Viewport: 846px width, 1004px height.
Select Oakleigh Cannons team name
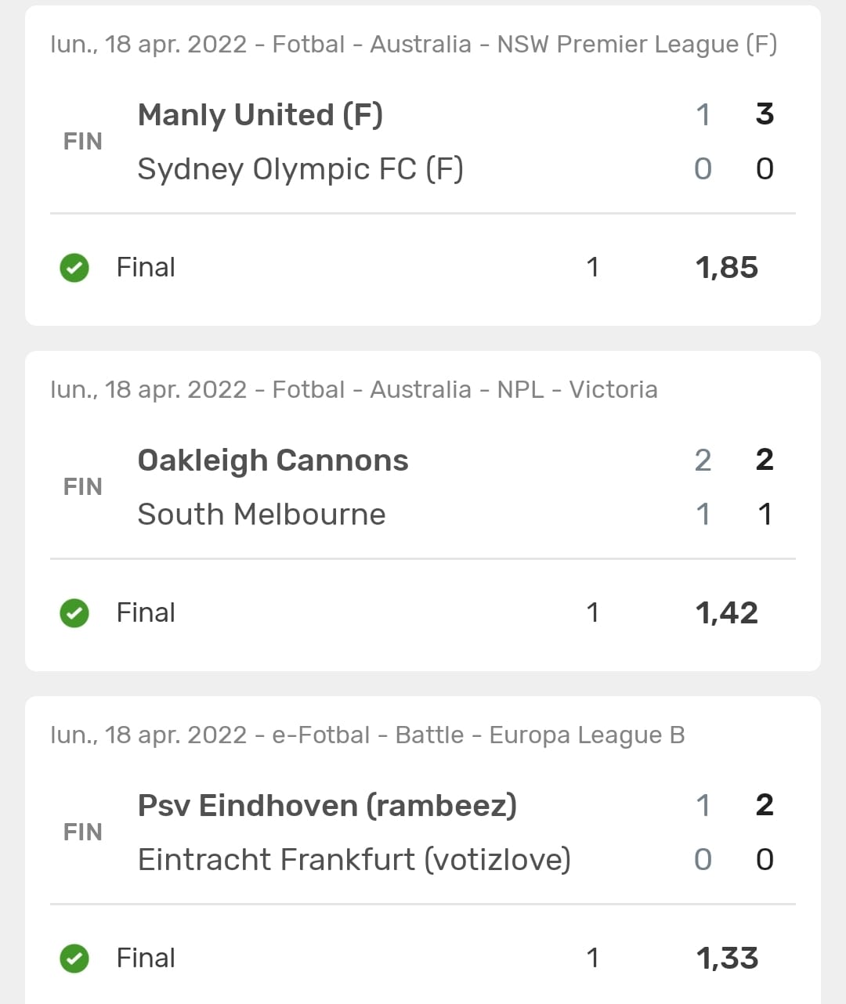[x=273, y=460]
